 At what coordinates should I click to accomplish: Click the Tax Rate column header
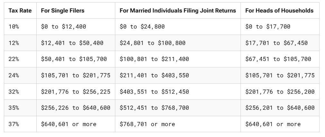coord(20,11)
